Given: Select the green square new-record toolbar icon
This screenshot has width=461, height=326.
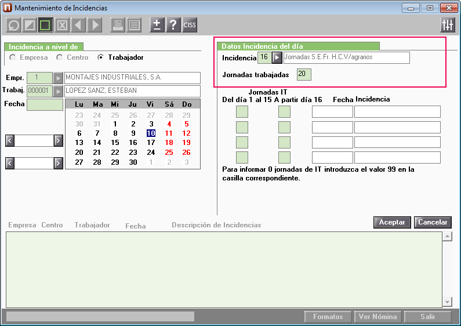Looking at the screenshot, I should click(46, 25).
